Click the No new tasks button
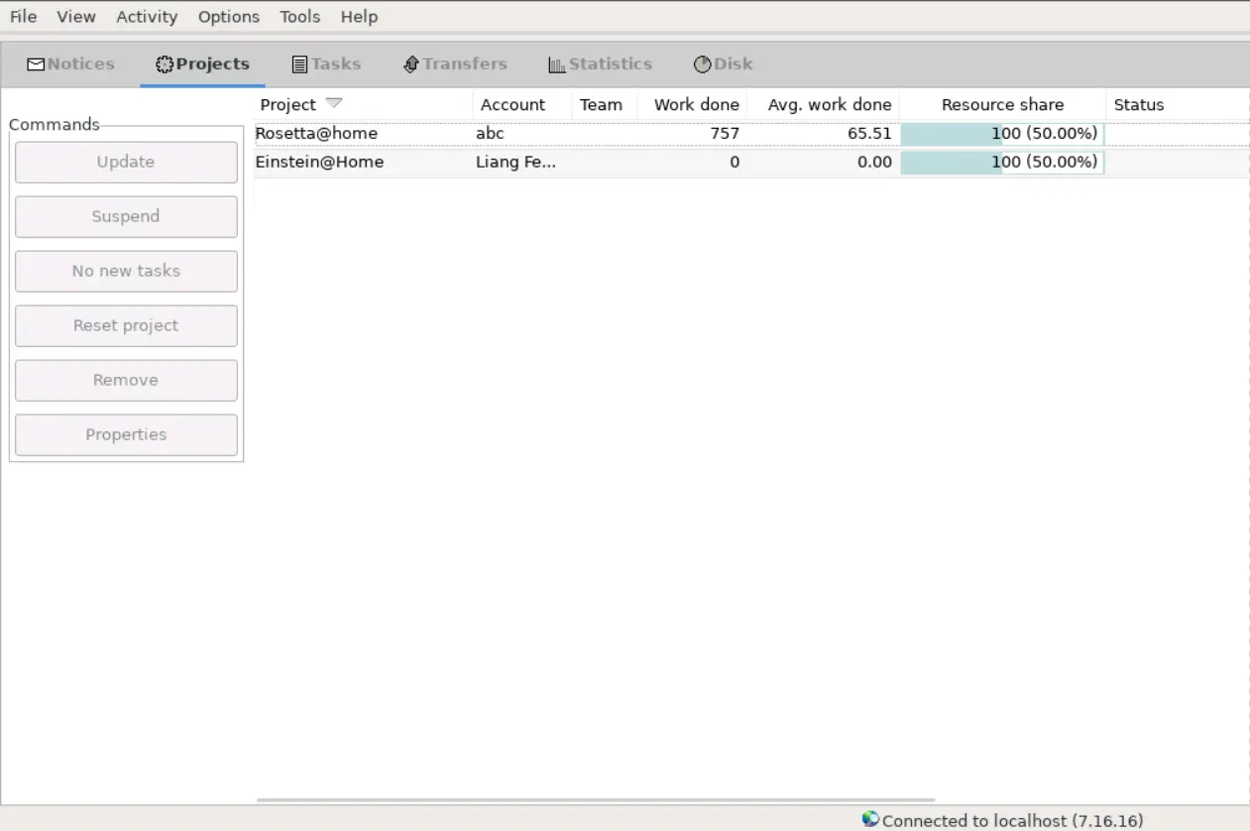This screenshot has height=831, width=1250. (126, 271)
